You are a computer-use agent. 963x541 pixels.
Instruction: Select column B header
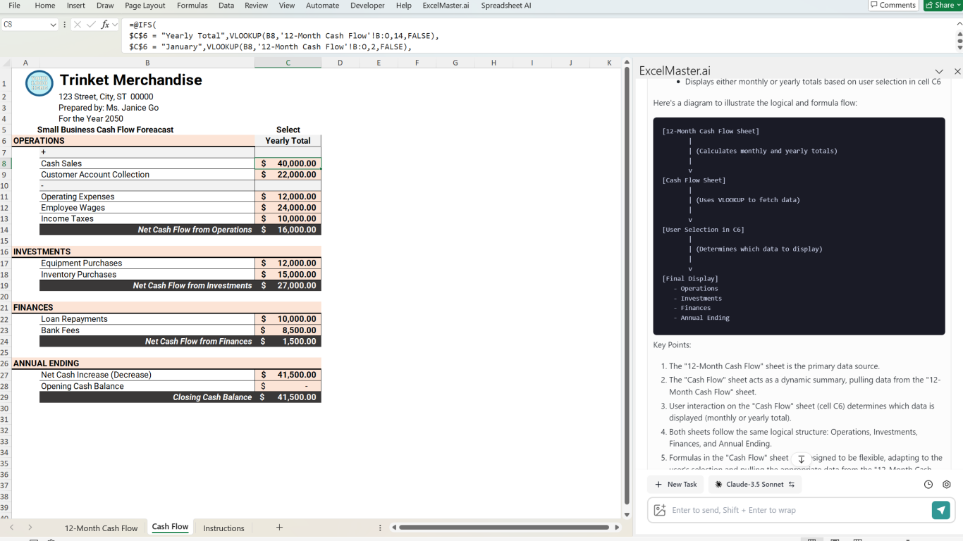[x=147, y=63]
